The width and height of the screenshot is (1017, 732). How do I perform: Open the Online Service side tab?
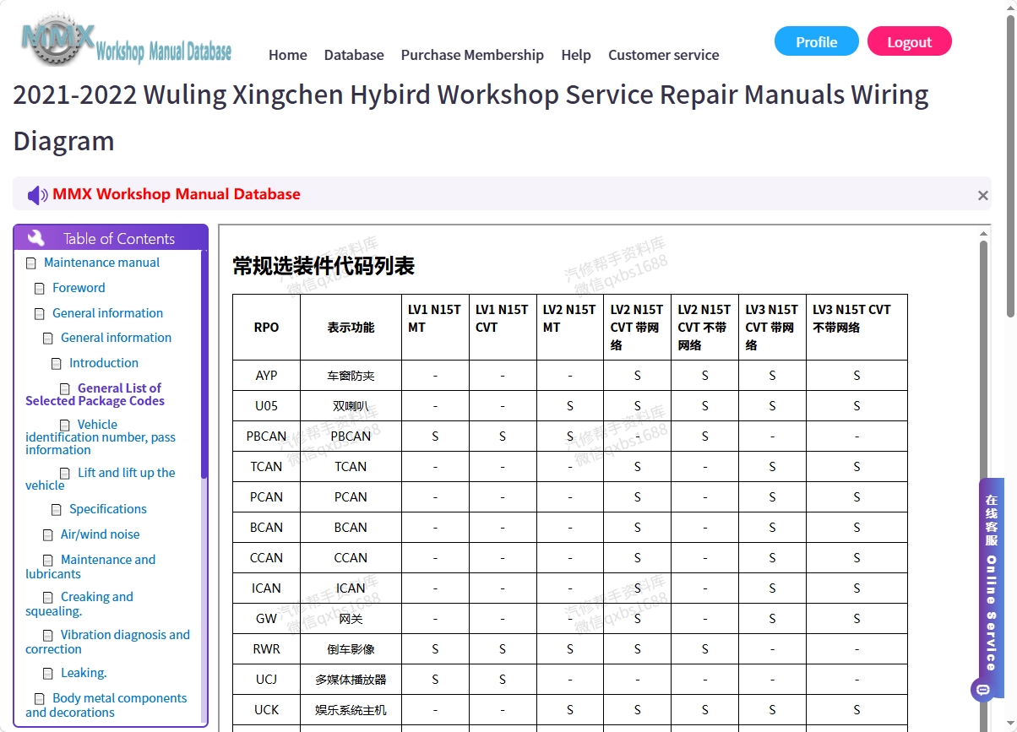coord(992,588)
